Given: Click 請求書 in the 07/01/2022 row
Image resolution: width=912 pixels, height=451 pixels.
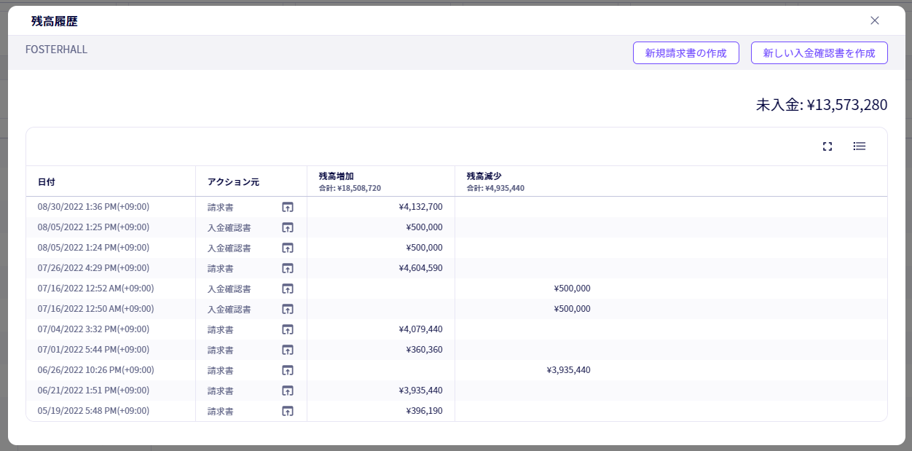Looking at the screenshot, I should click(x=220, y=350).
